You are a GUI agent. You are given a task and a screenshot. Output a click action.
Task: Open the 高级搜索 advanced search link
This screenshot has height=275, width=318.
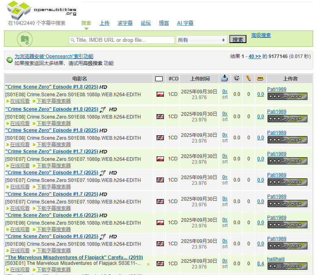coord(261,35)
